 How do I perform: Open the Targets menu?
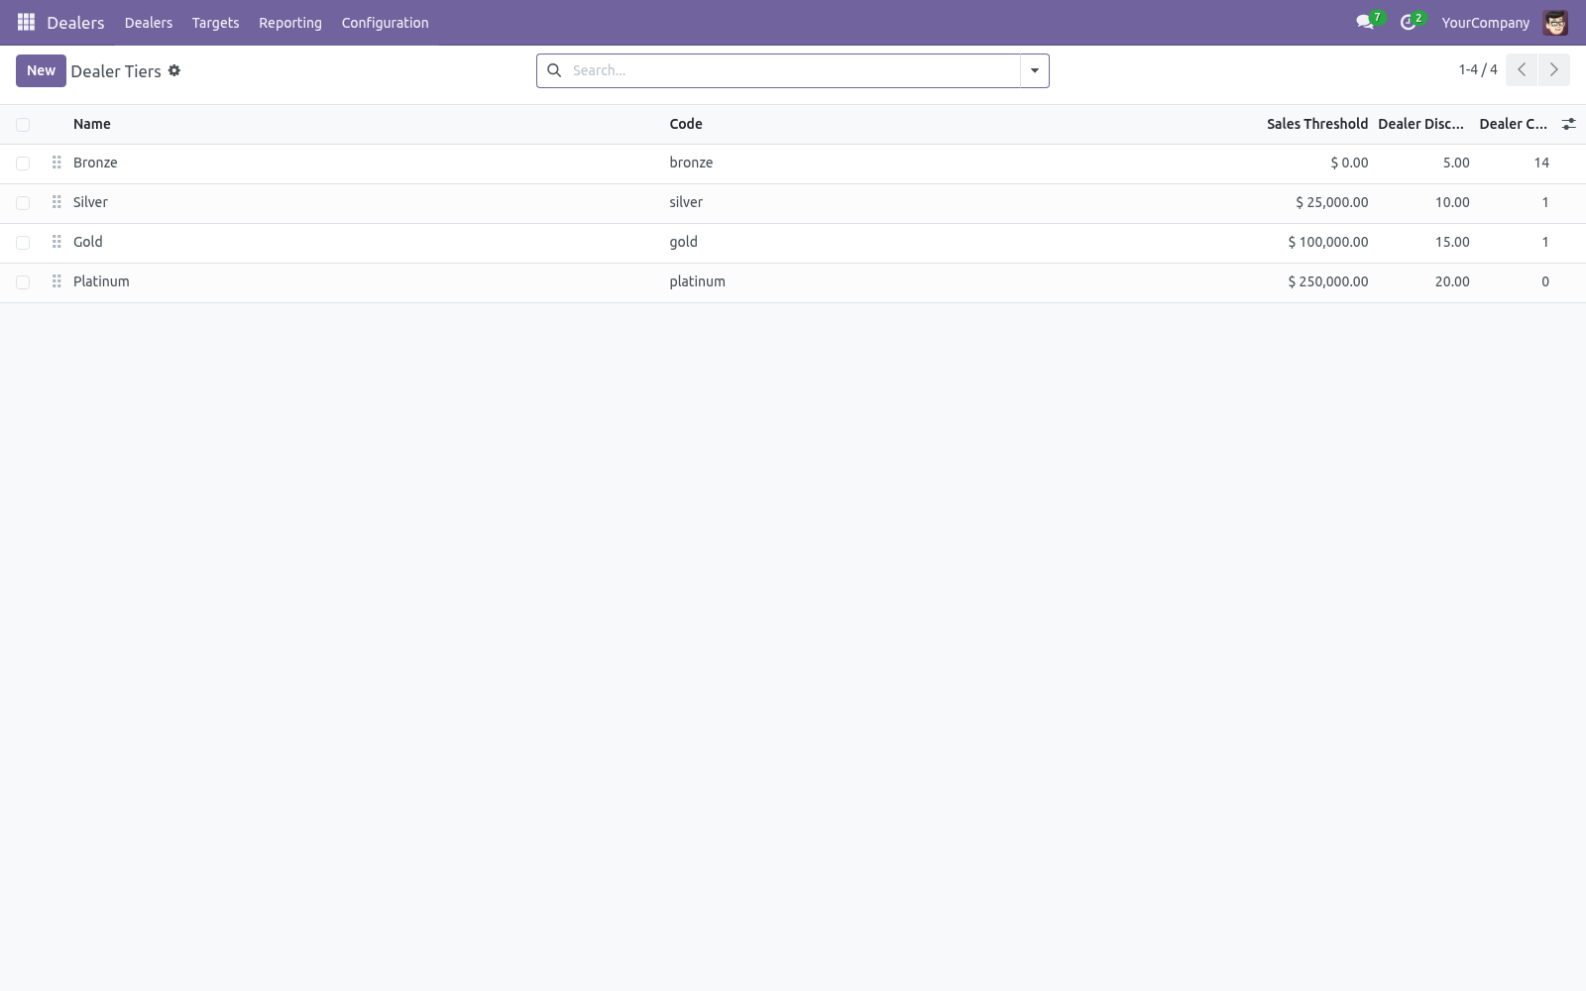pos(215,23)
